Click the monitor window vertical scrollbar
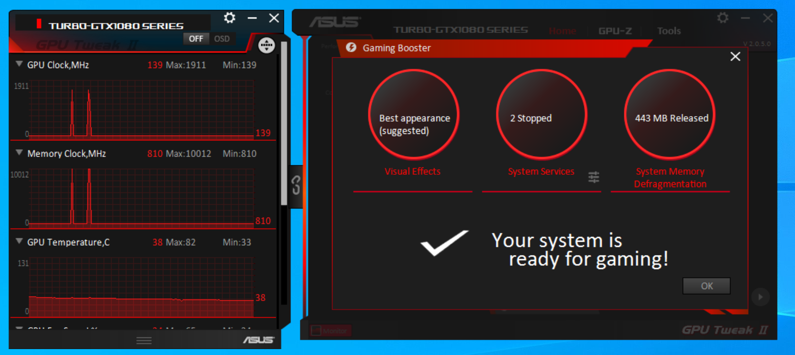Viewport: 795px width, 355px height. click(x=284, y=123)
